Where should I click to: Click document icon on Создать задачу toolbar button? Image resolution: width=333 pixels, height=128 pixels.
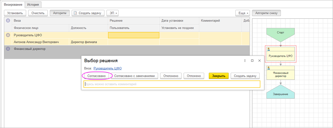(x=75, y=13)
